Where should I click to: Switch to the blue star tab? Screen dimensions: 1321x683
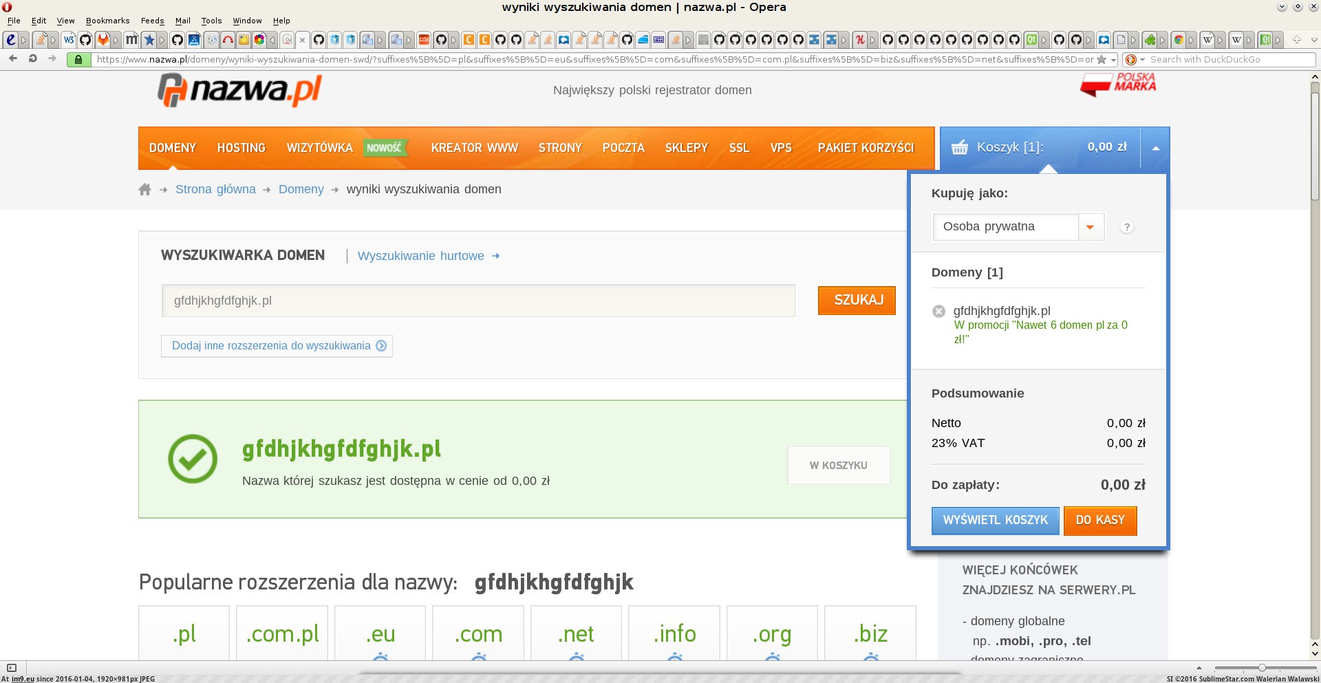(149, 40)
